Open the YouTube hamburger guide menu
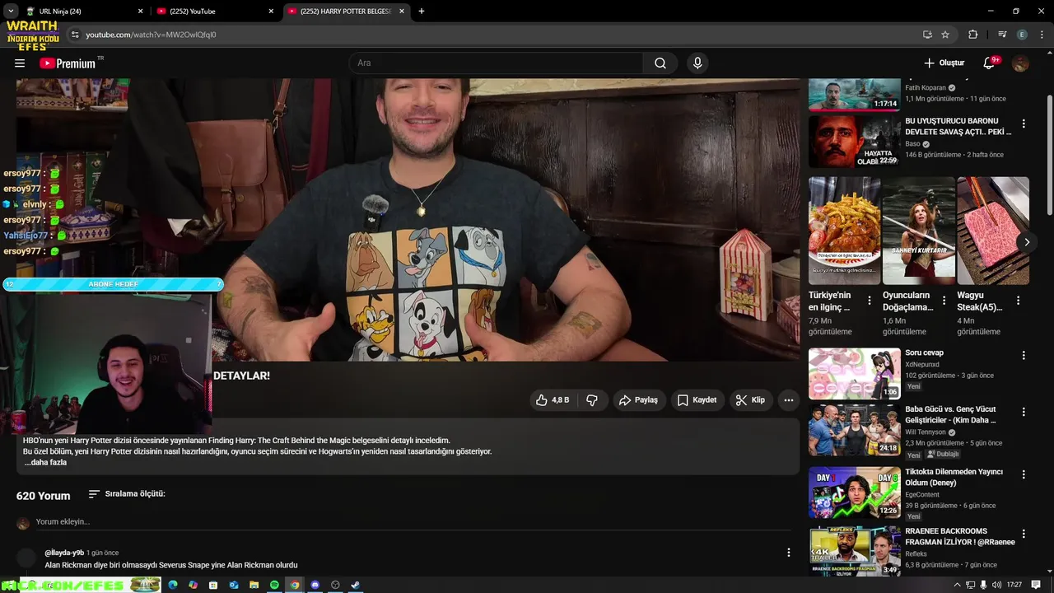 pos(20,63)
